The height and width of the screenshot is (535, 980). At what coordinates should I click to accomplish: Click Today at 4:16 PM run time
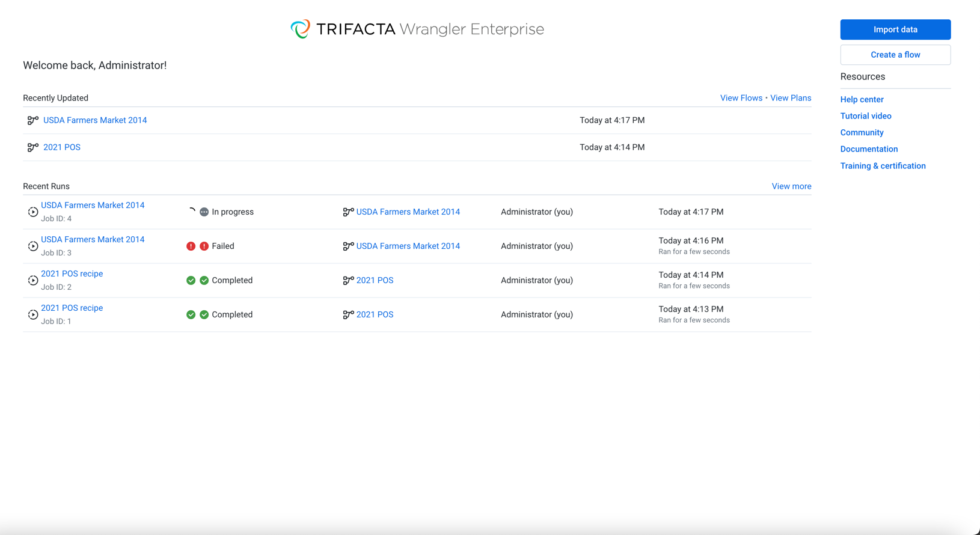pos(691,240)
